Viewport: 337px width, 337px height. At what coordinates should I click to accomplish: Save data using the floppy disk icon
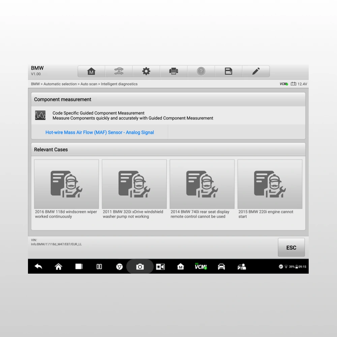[228, 71]
